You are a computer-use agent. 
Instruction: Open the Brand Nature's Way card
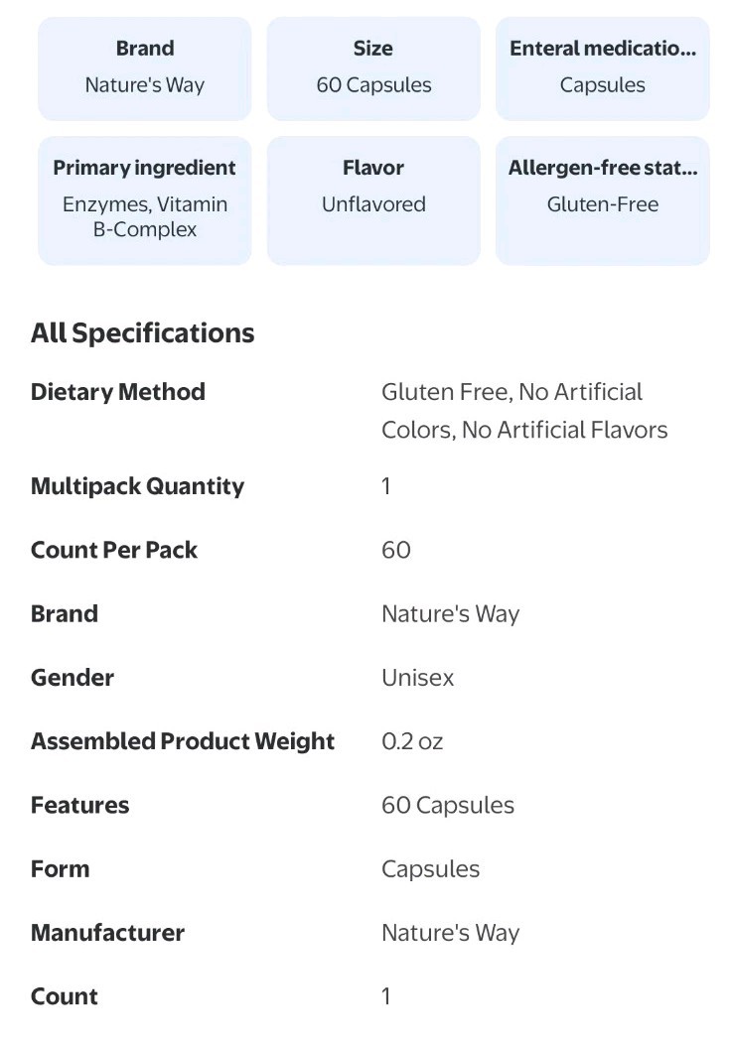[x=144, y=69]
